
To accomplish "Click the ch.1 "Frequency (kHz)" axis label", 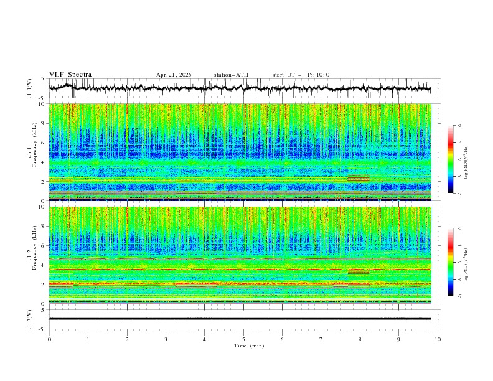I will click(35, 144).
